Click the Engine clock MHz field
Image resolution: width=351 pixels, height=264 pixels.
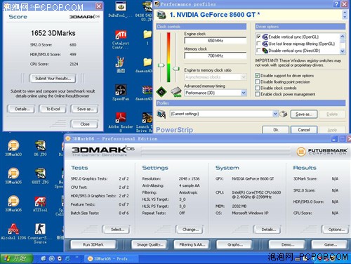coord(216,41)
